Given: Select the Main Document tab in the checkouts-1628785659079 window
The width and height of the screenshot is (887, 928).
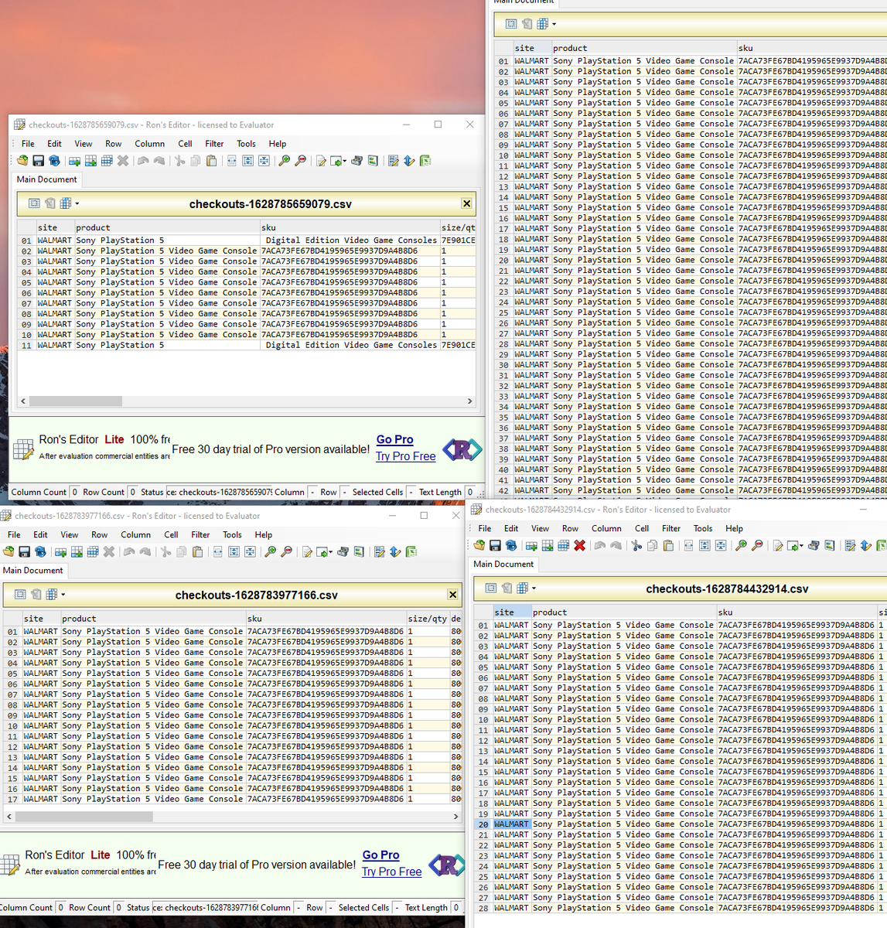Looking at the screenshot, I should (47, 179).
